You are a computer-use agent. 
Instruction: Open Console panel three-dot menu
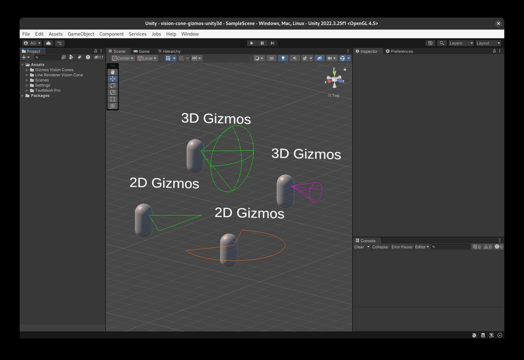tap(500, 240)
